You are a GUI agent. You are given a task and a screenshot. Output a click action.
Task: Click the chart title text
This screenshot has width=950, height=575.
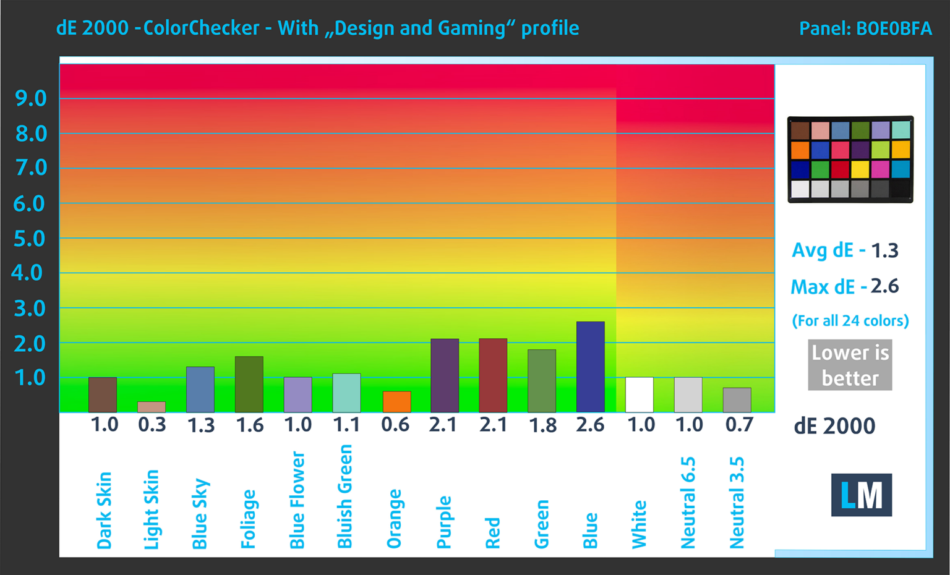pos(317,28)
